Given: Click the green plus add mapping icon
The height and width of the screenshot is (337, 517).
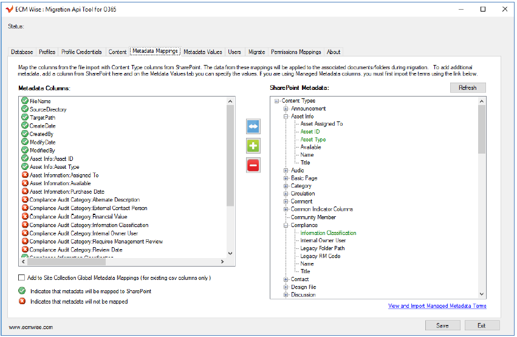Looking at the screenshot, I should [253, 146].
